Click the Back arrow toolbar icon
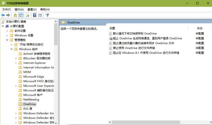212x125 pixels. click(x=3, y=15)
